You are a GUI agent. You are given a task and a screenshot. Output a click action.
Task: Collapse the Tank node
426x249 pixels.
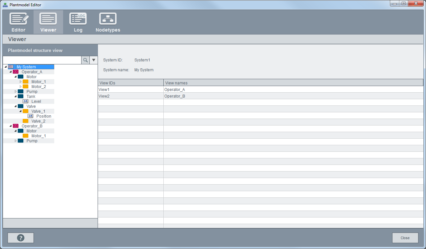tap(15, 97)
